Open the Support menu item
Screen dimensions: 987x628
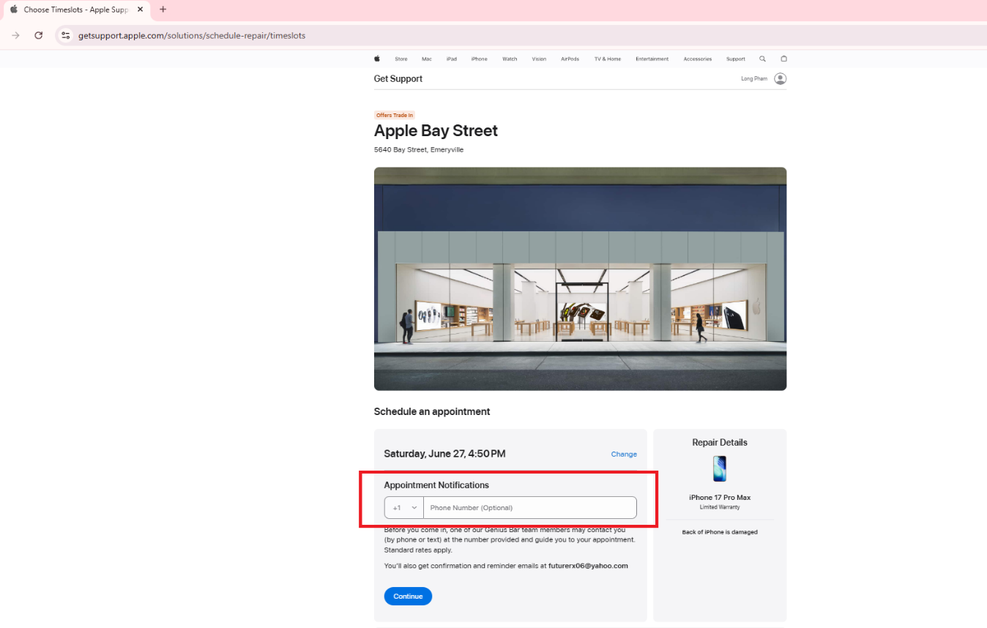[736, 59]
